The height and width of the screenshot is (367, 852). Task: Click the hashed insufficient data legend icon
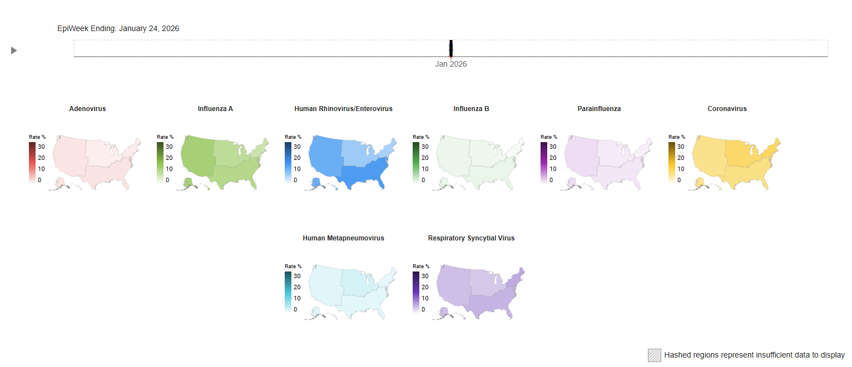(x=655, y=355)
